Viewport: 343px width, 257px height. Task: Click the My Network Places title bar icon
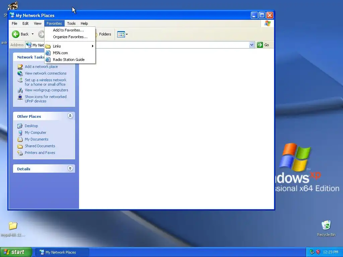click(x=12, y=15)
